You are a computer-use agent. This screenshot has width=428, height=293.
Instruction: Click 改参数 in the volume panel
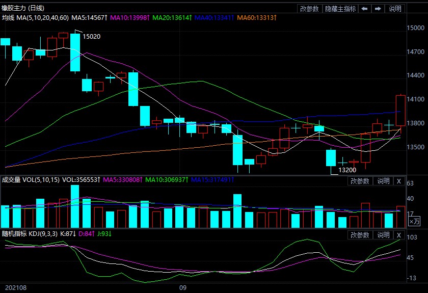click(x=360, y=181)
